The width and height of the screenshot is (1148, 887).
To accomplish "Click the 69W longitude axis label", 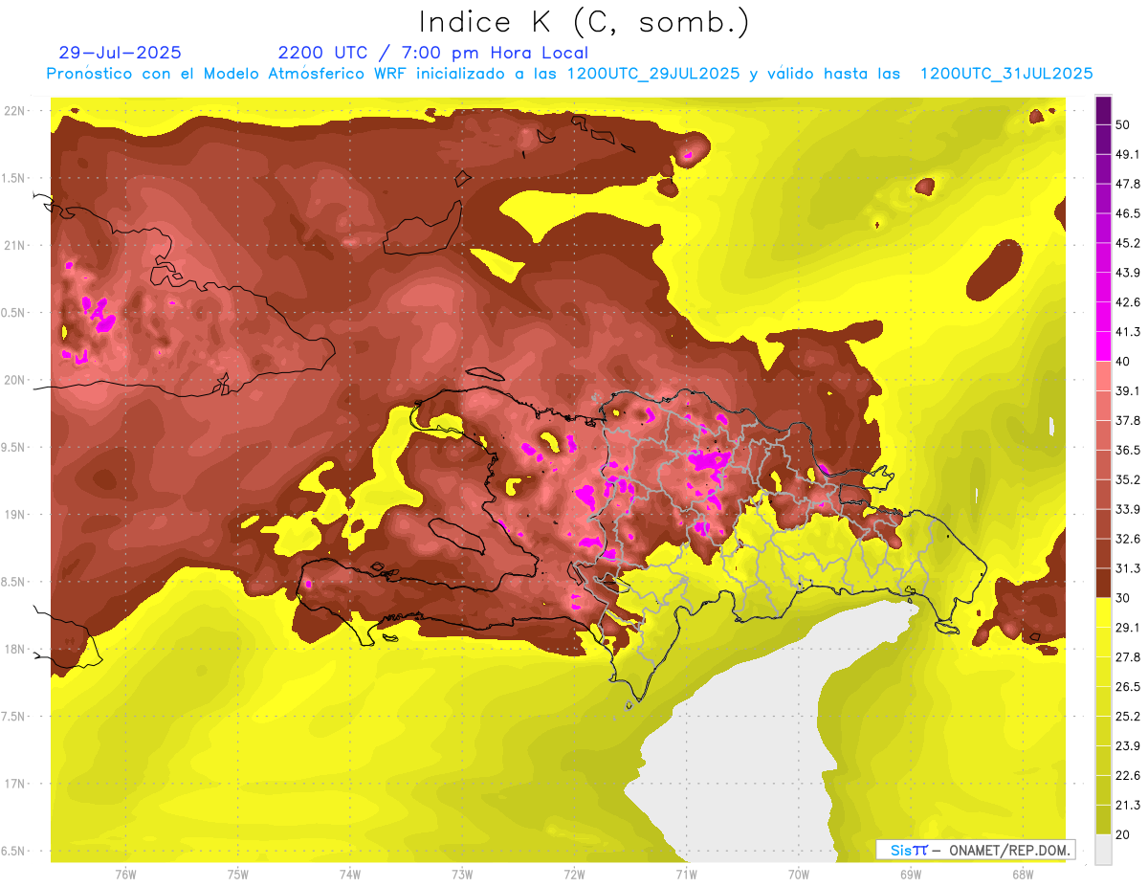I will click(x=910, y=874).
